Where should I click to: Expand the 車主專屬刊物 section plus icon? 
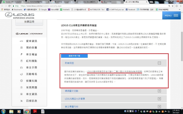[x=159, y=107]
